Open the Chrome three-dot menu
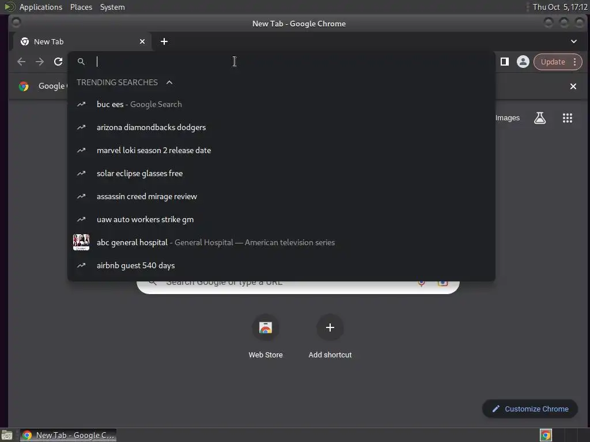The height and width of the screenshot is (442, 590). (574, 62)
